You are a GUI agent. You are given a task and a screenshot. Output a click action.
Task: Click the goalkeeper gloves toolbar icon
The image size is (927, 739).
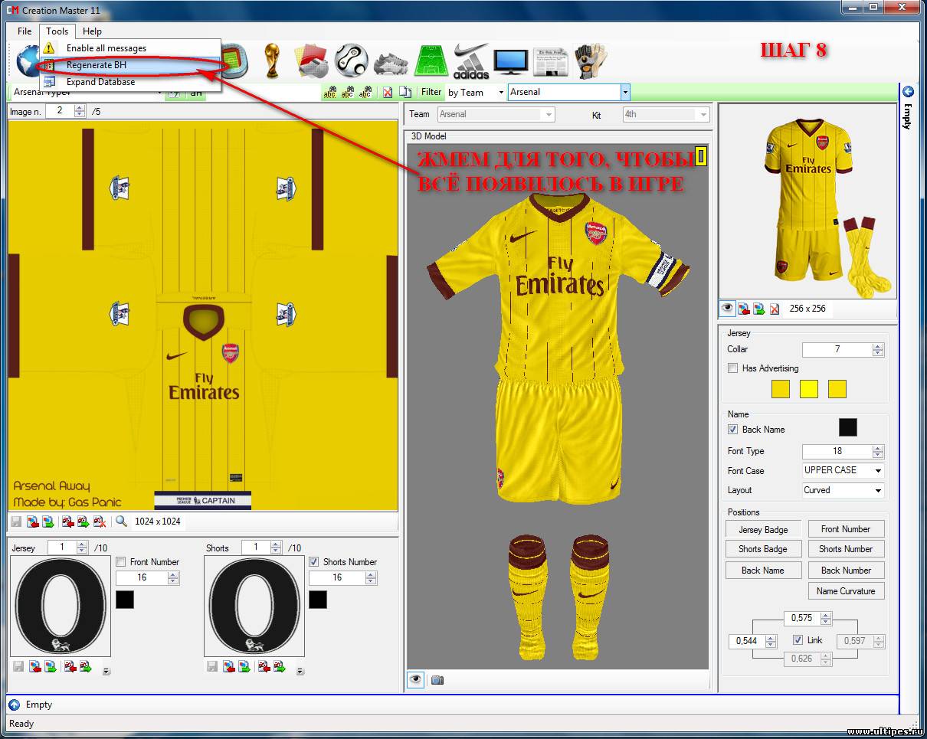pos(591,60)
